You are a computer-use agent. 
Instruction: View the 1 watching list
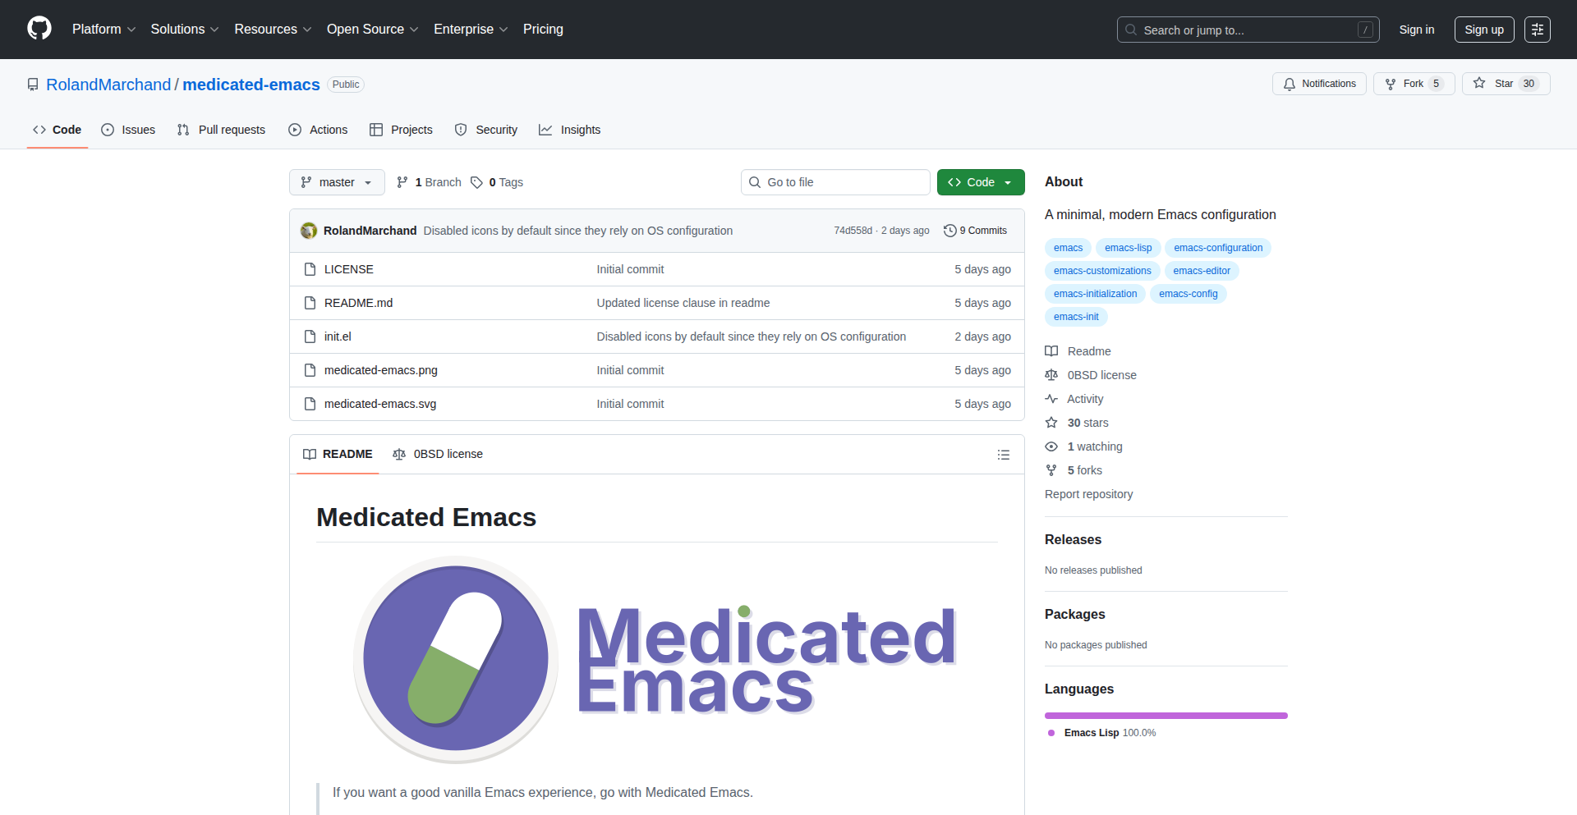[1083, 446]
